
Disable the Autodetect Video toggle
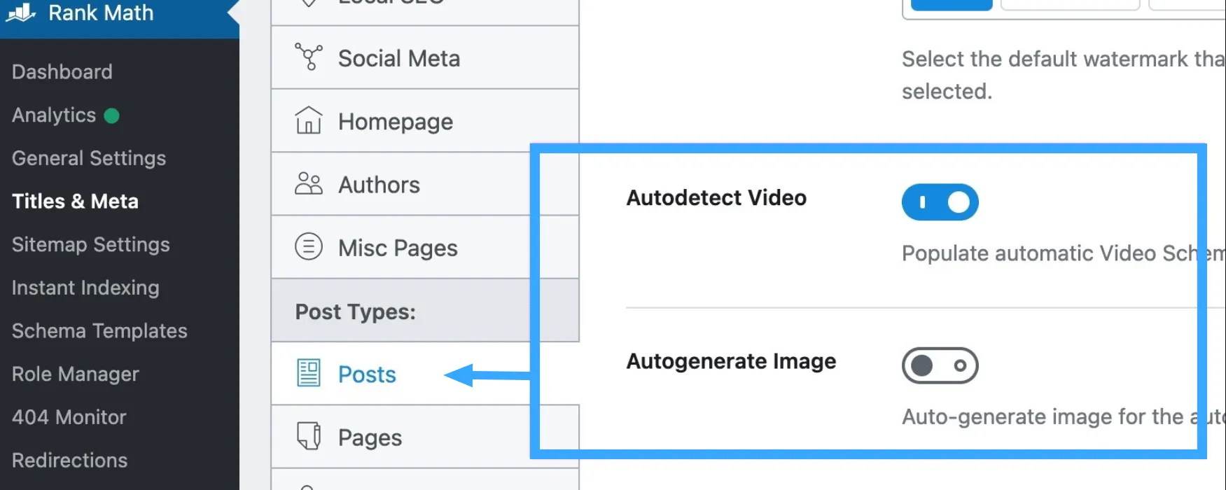(940, 202)
